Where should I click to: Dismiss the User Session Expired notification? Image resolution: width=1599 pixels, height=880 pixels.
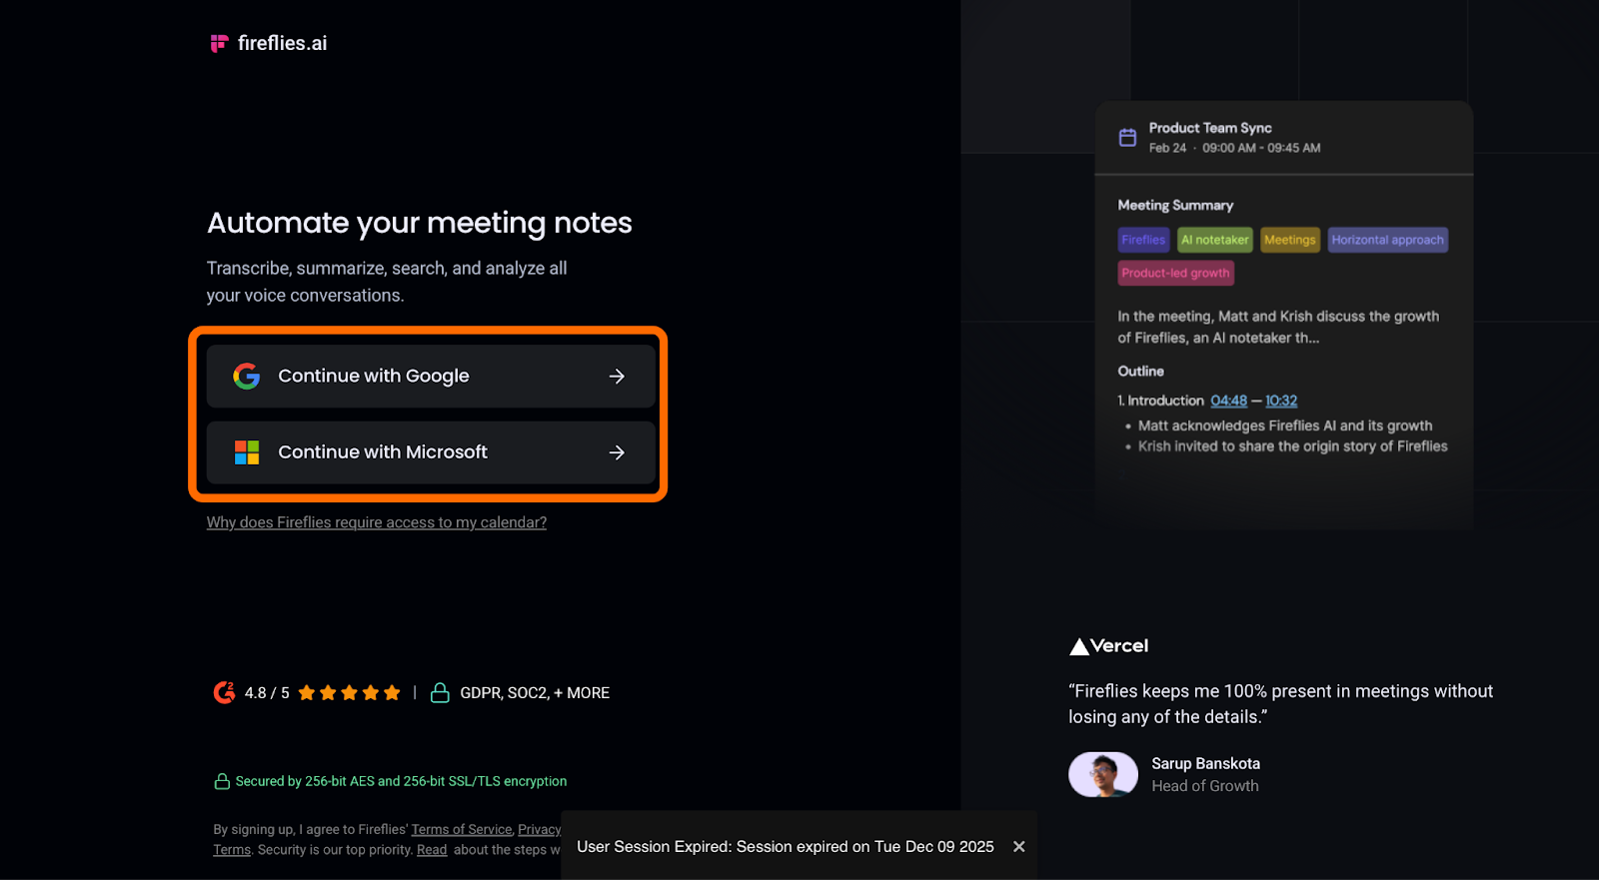coord(1018,846)
